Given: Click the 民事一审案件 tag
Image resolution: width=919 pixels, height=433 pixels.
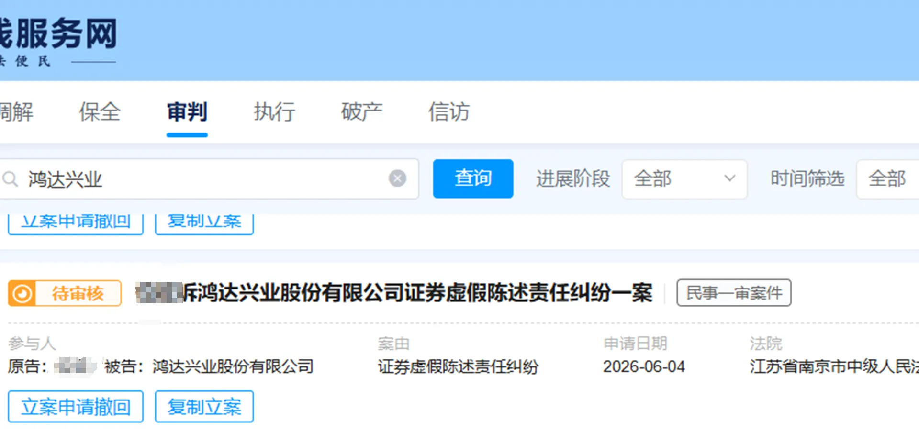Looking at the screenshot, I should (734, 293).
